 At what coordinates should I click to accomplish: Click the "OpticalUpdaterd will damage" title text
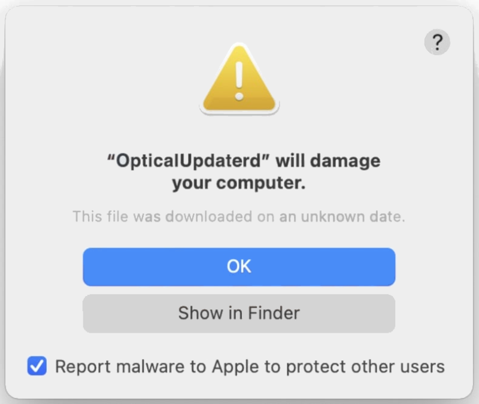[x=239, y=171]
